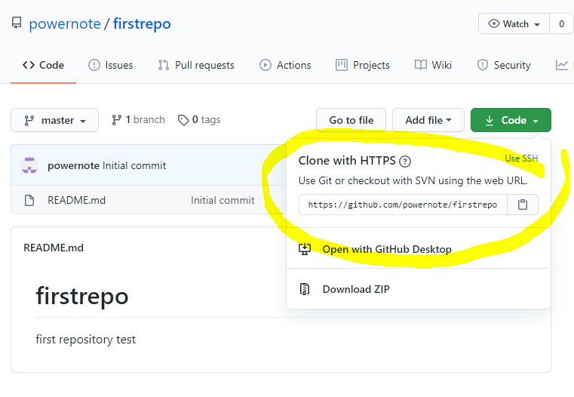Viewport: 574px width, 397px height.
Task: Select the HTTPS clone URL field
Action: click(403, 205)
